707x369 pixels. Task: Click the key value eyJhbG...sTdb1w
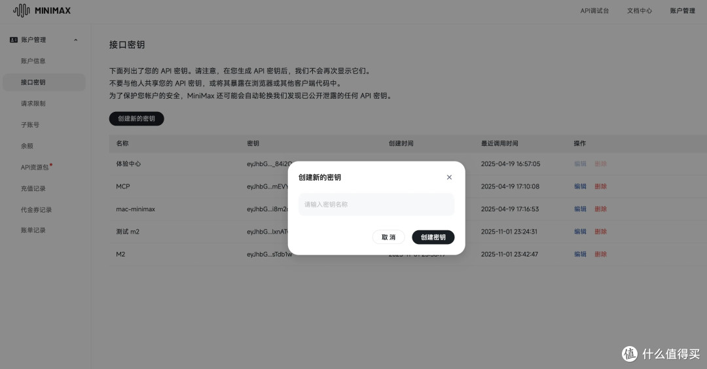[x=270, y=254]
